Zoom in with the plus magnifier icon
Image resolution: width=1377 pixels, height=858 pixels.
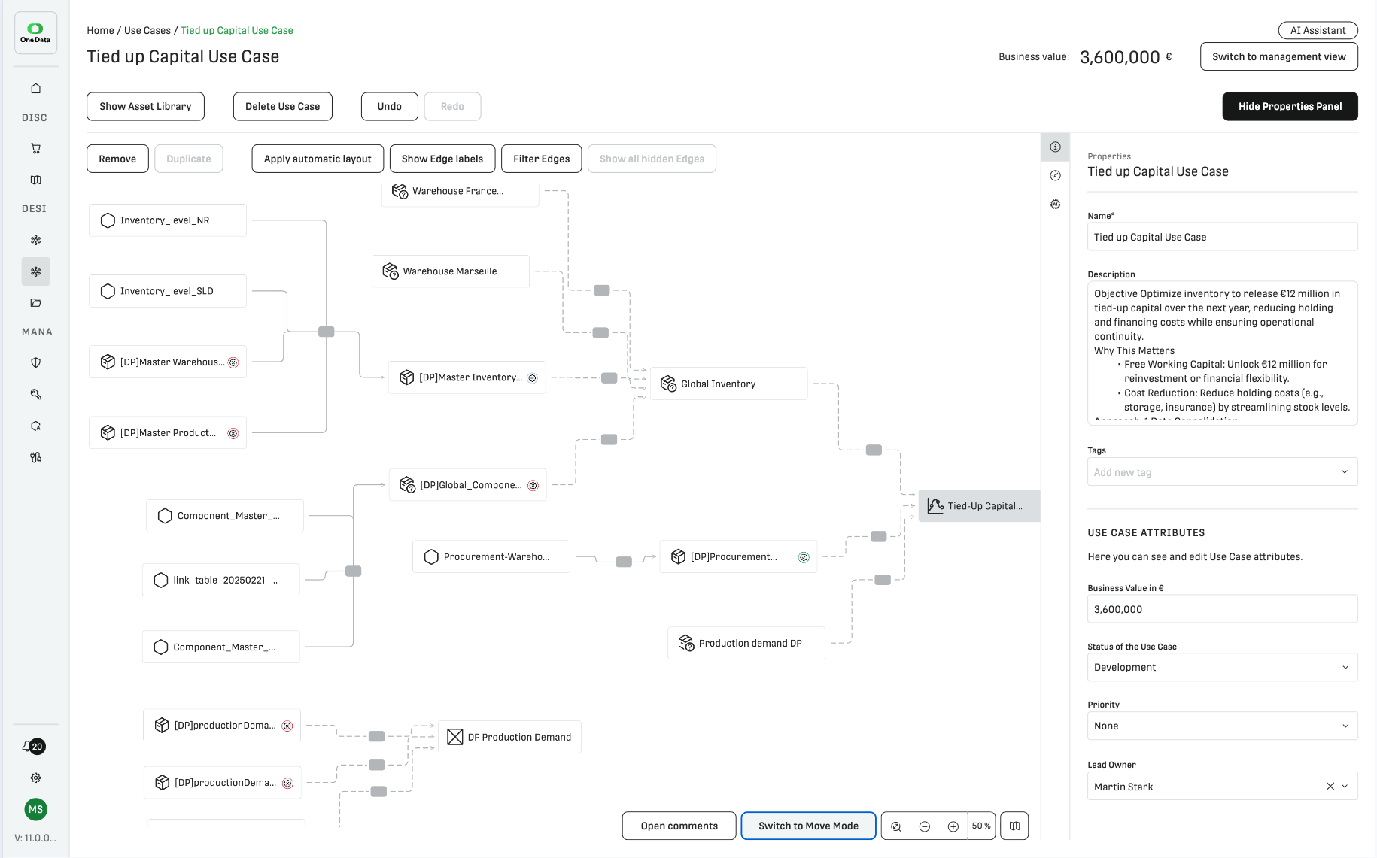point(953,826)
